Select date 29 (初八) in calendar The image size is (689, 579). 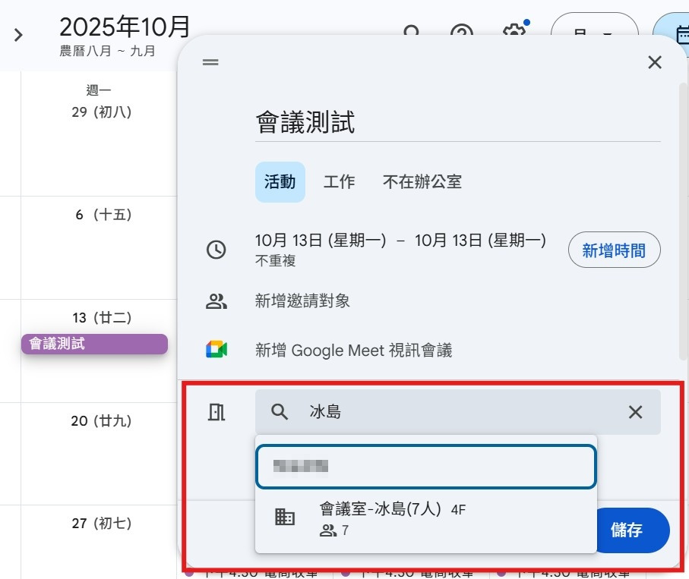click(x=102, y=112)
